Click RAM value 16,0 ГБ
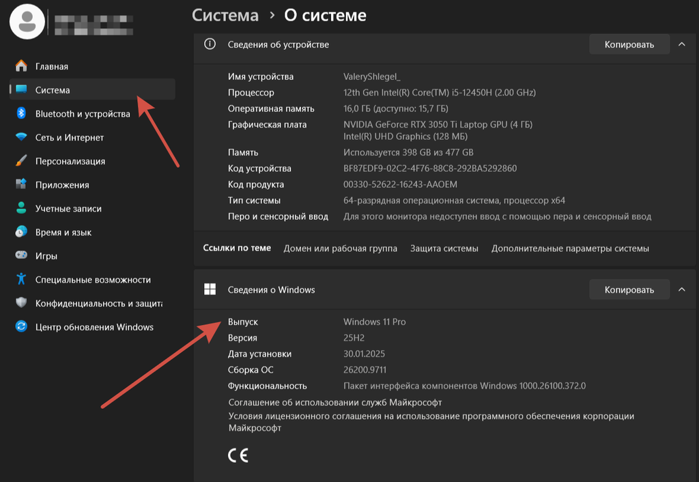The width and height of the screenshot is (699, 482). click(x=396, y=109)
